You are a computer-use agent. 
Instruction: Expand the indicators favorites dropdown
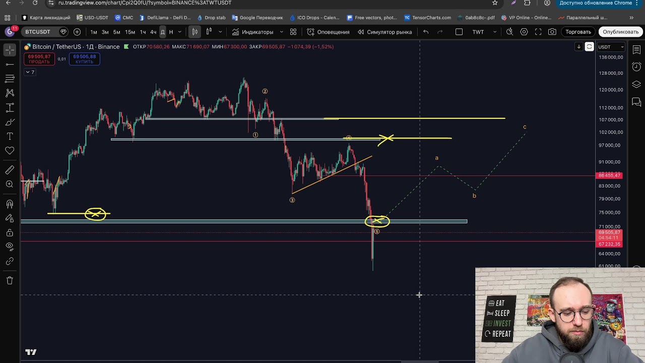click(x=281, y=32)
